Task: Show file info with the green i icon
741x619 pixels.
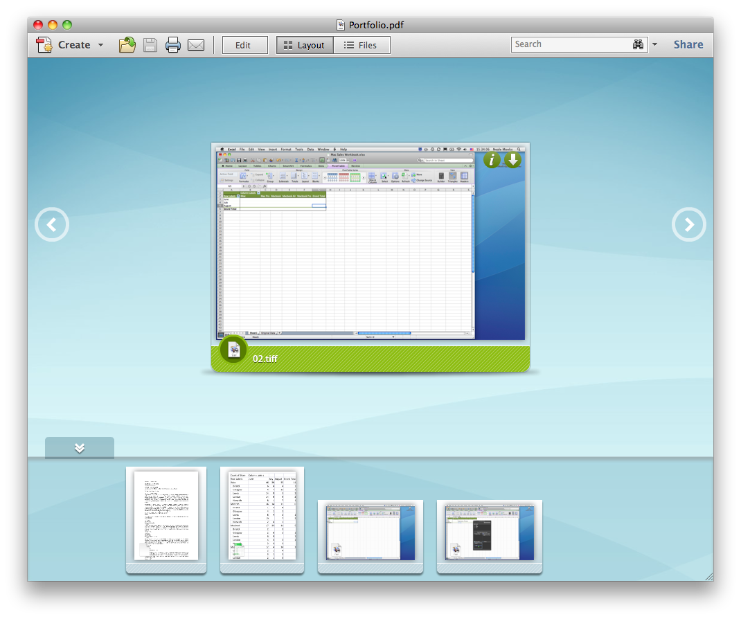Action: 492,160
